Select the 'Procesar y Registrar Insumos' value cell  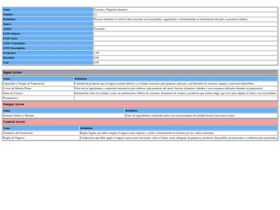pos(185,10)
